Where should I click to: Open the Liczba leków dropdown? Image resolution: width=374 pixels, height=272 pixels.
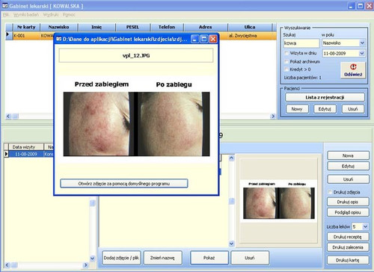(365, 226)
